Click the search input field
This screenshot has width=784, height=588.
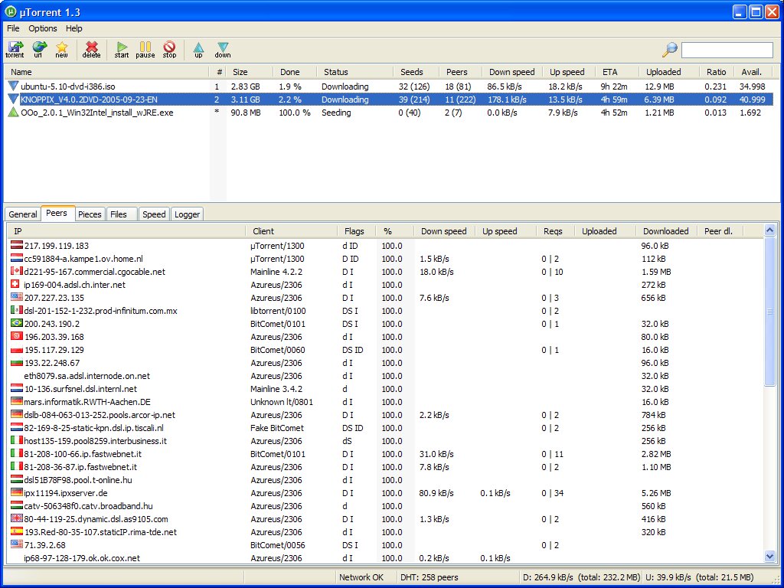coord(727,50)
